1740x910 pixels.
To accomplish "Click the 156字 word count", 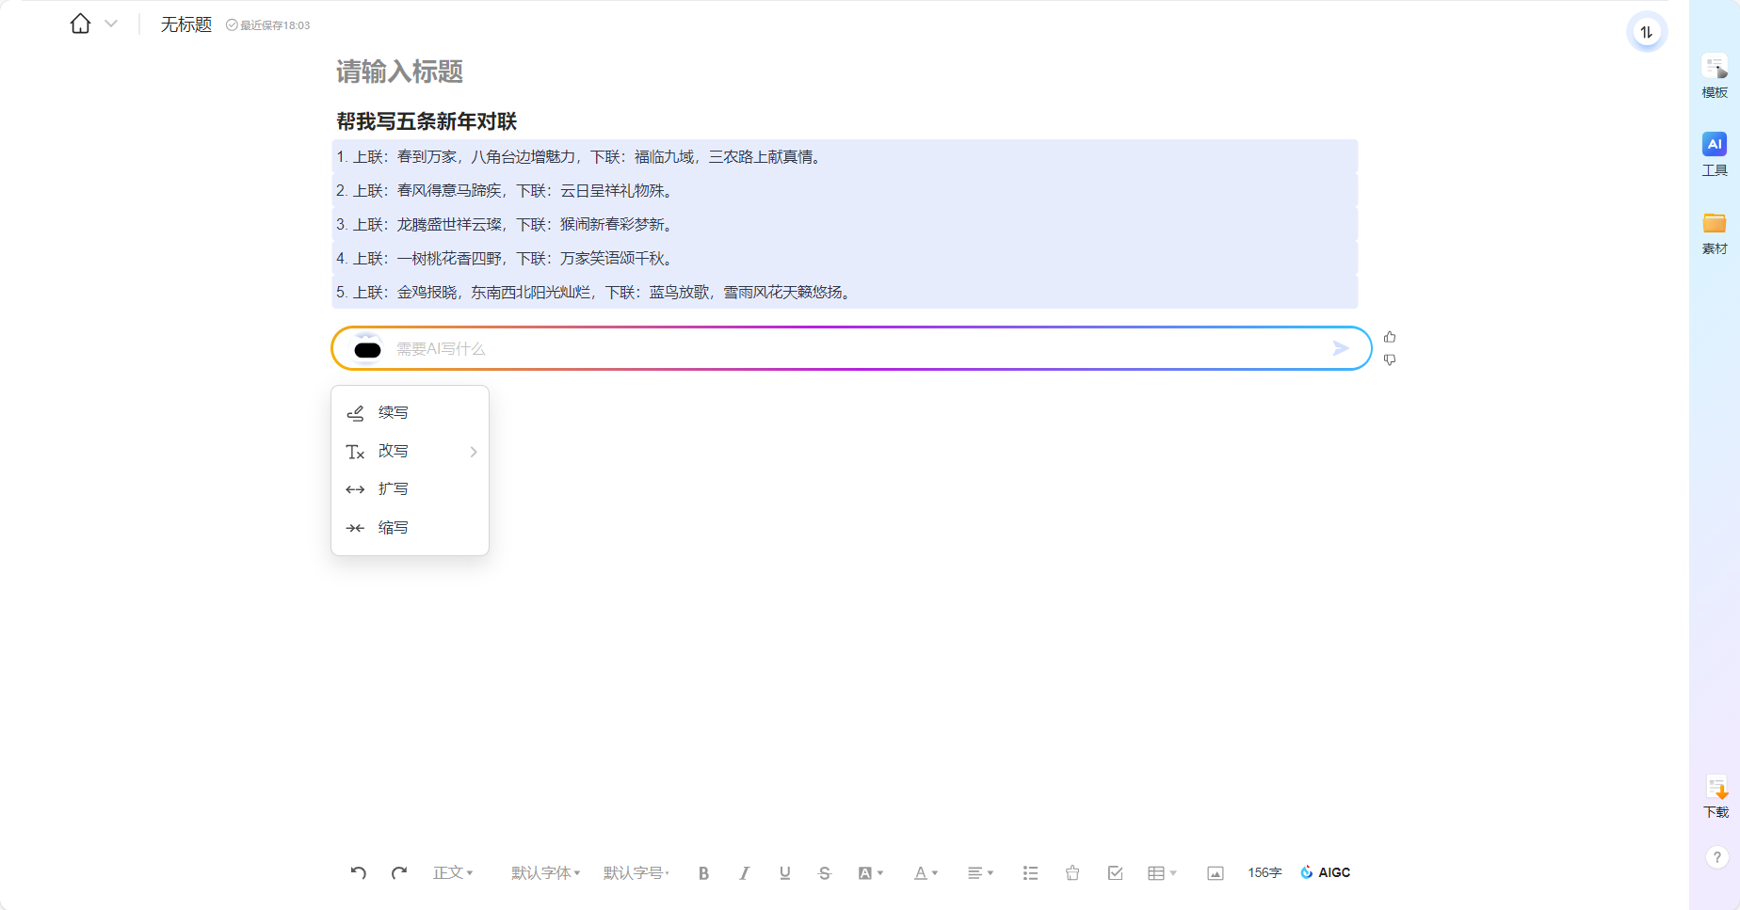I will click(x=1264, y=872).
